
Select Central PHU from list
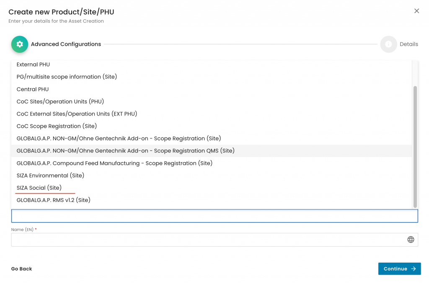point(33,89)
